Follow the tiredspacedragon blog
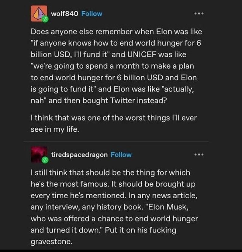Screen dimensions: 242x252 [121, 155]
